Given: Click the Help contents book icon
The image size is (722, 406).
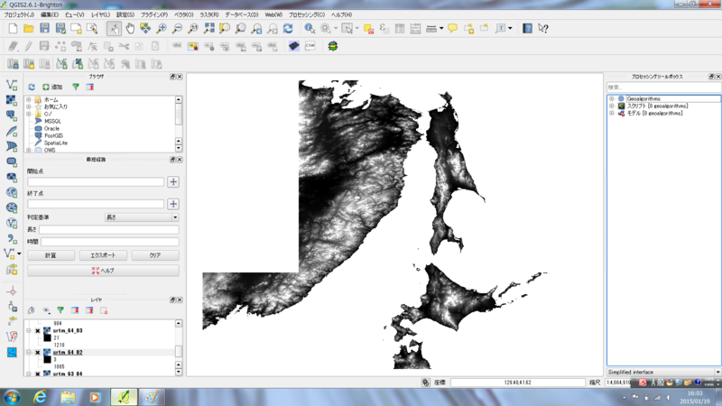Looking at the screenshot, I should point(527,29).
